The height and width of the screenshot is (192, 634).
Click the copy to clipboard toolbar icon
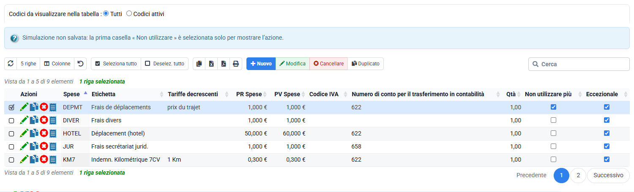tap(199, 64)
